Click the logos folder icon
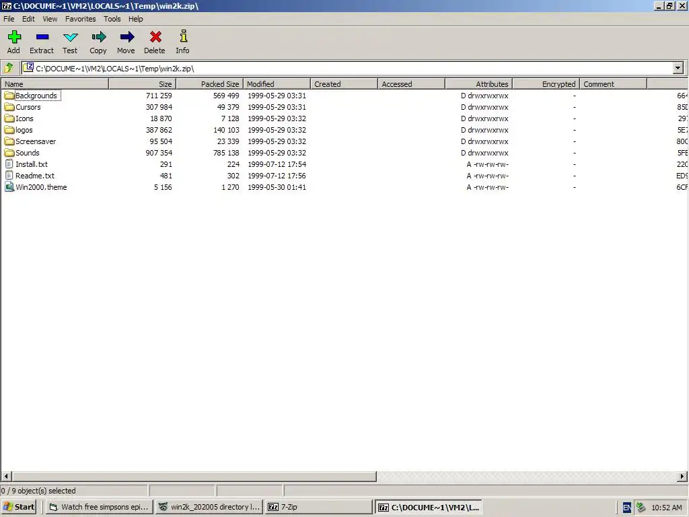Viewport: 689px width, 517px height. click(9, 130)
